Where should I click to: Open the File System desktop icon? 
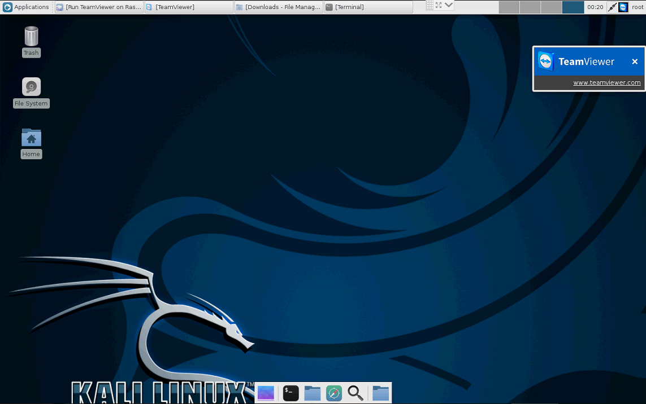[x=31, y=93]
